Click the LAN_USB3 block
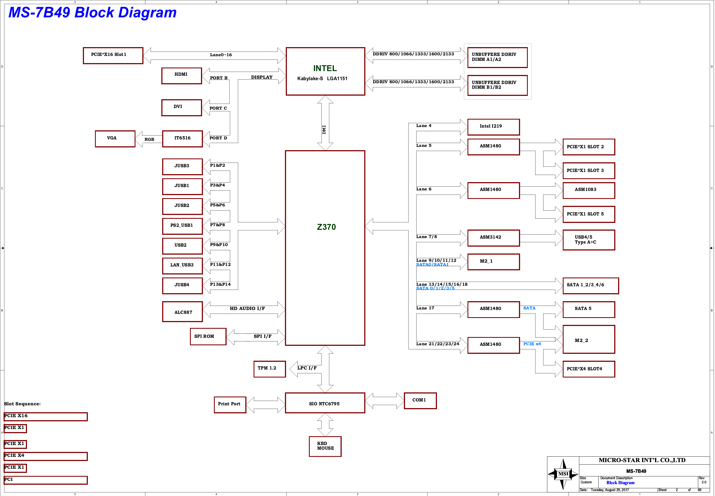This screenshot has height=496, width=715. (x=182, y=266)
